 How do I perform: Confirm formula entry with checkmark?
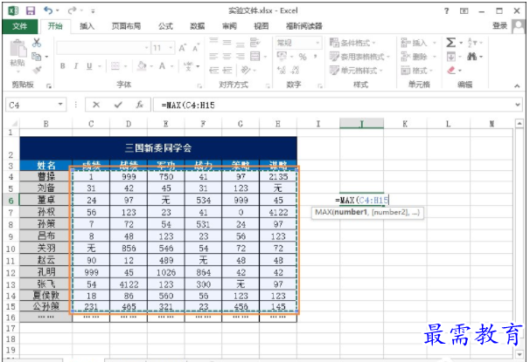point(118,105)
